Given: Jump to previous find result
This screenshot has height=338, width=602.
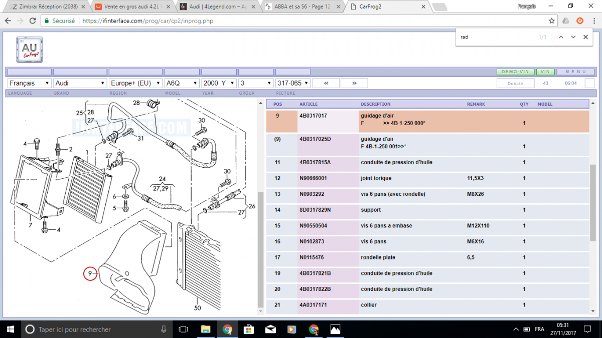Looking at the screenshot, I should point(561,37).
